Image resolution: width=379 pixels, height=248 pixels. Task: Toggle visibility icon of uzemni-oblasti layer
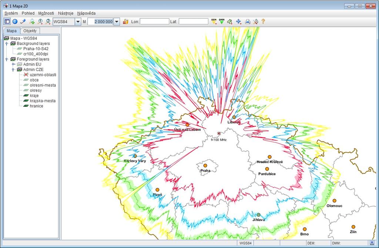pyautogui.click(x=26, y=75)
